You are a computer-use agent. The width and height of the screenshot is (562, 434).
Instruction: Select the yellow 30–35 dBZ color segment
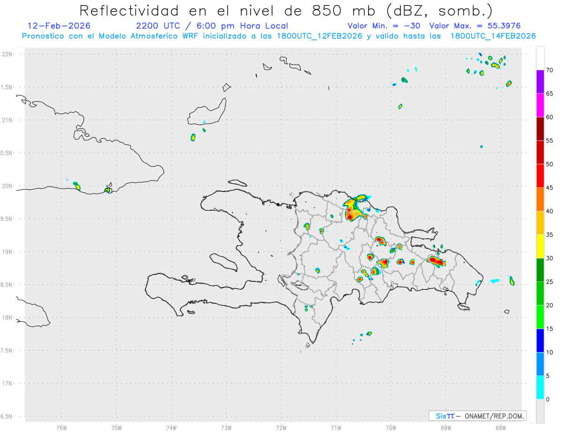(540, 246)
